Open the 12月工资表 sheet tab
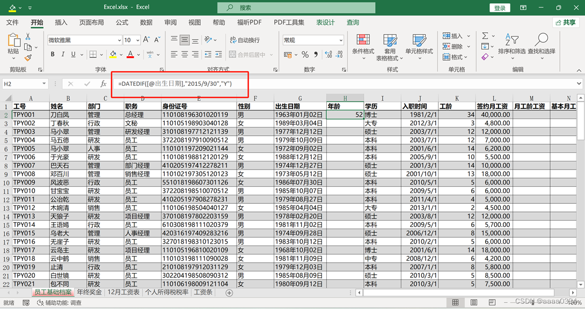Viewport: 585px width, 309px height. (x=123, y=292)
